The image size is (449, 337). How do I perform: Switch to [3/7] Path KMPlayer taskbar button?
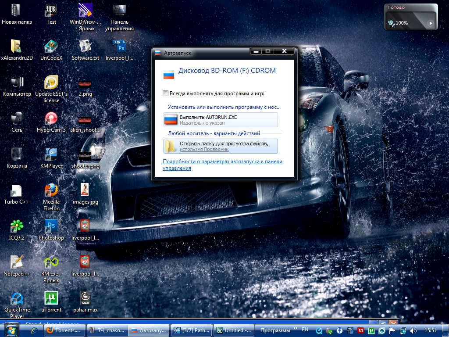tap(192, 330)
